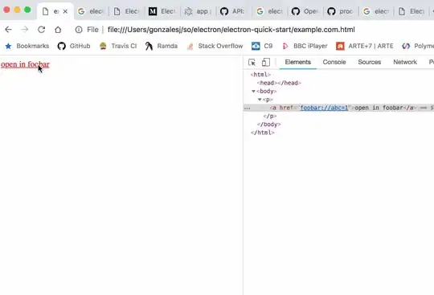This screenshot has height=295, width=434.
Task: Open the home page via house icon
Action: click(58, 29)
